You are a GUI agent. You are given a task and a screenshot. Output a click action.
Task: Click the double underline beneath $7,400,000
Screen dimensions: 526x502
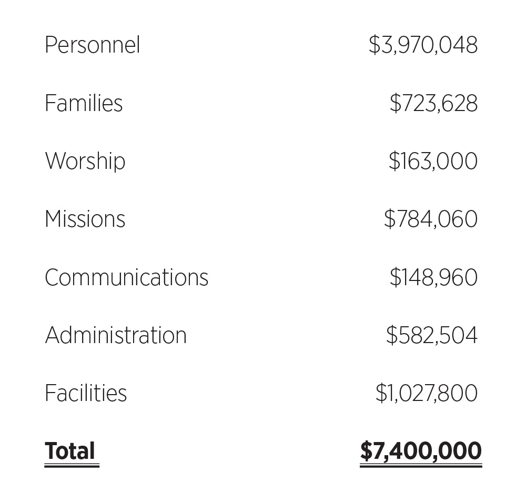point(421,466)
